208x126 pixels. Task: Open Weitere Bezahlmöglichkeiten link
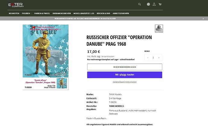124,82
